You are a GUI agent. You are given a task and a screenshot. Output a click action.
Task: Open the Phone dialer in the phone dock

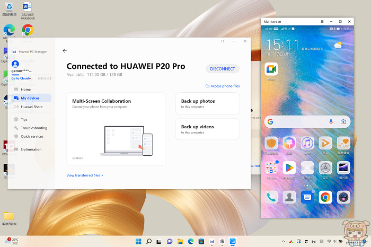pos(271,197)
